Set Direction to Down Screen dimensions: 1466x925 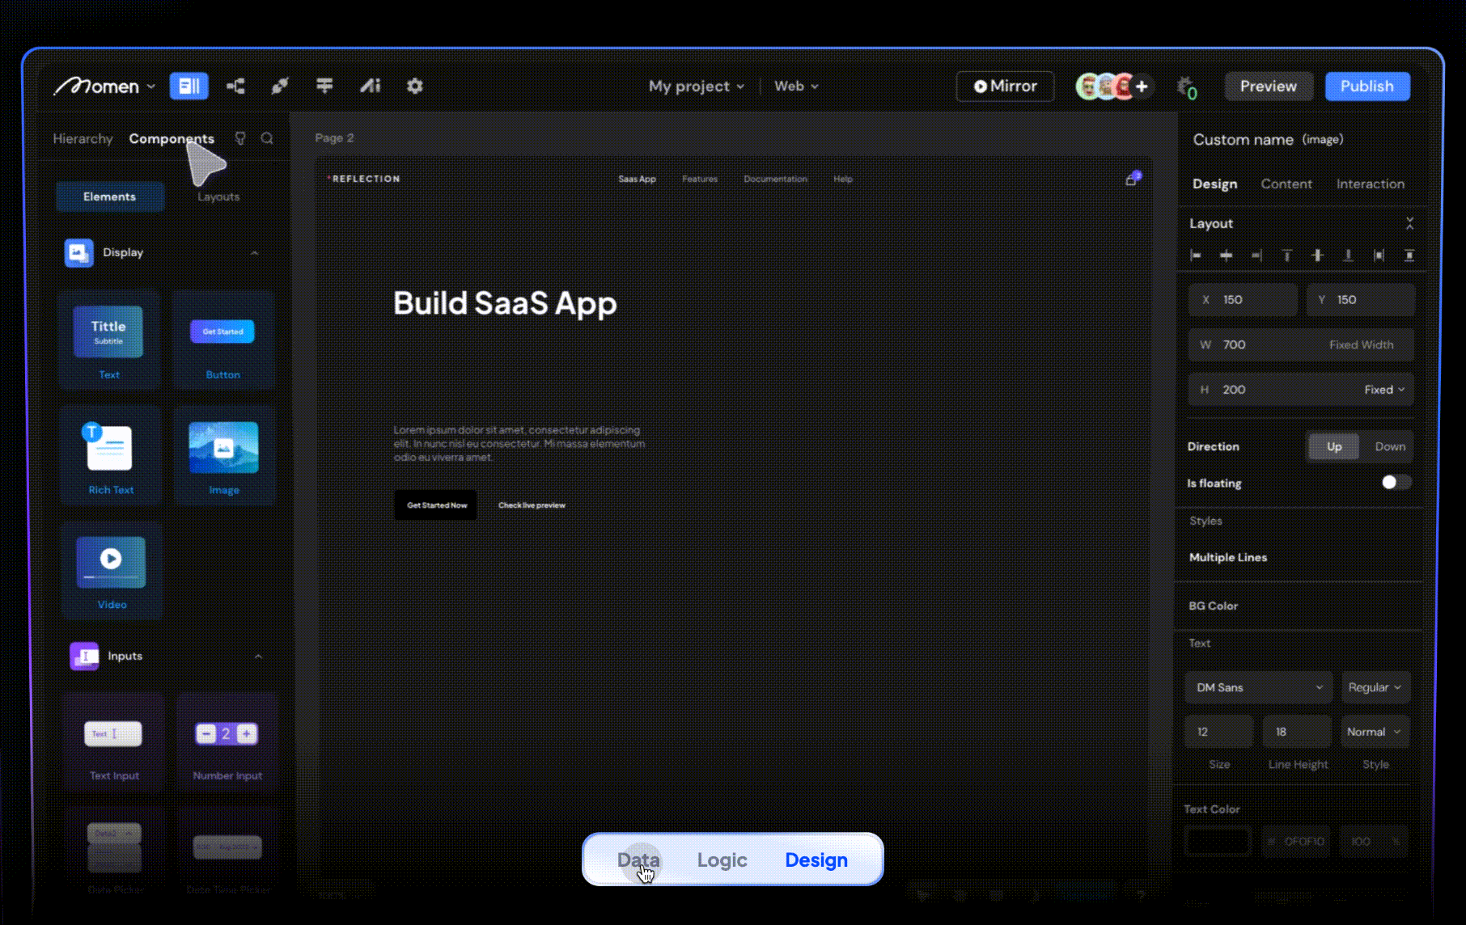[1389, 446]
